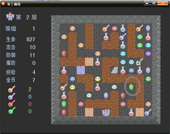
Task: Click the 布丁魔塔 app icon in title bar
Action: click(3, 4)
